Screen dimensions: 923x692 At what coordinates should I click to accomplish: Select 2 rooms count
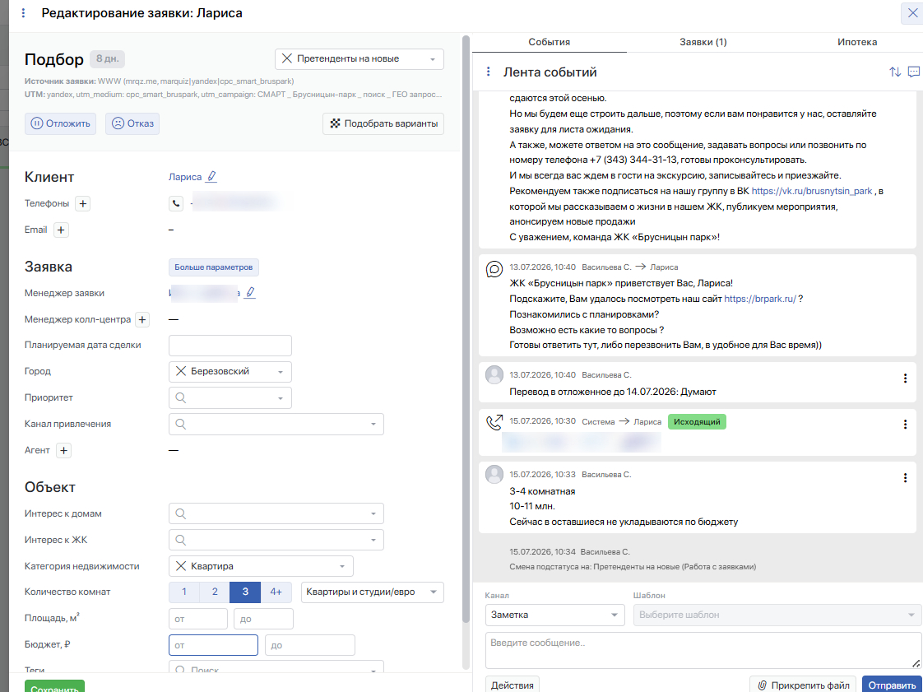pyautogui.click(x=215, y=592)
